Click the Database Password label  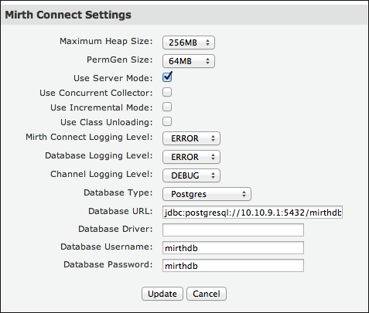pyautogui.click(x=108, y=264)
